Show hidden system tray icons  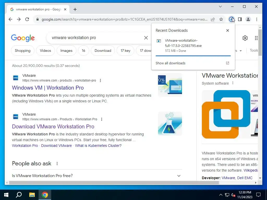tap(221, 195)
